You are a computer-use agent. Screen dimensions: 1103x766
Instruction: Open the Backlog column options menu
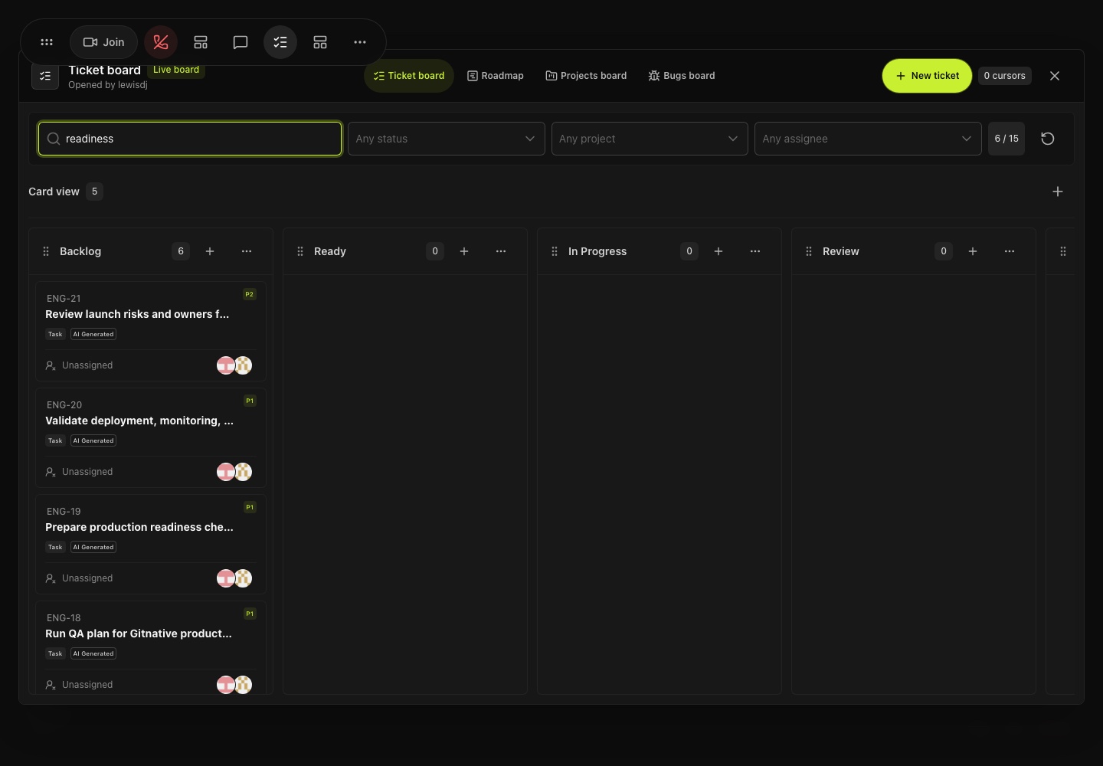pyautogui.click(x=247, y=251)
